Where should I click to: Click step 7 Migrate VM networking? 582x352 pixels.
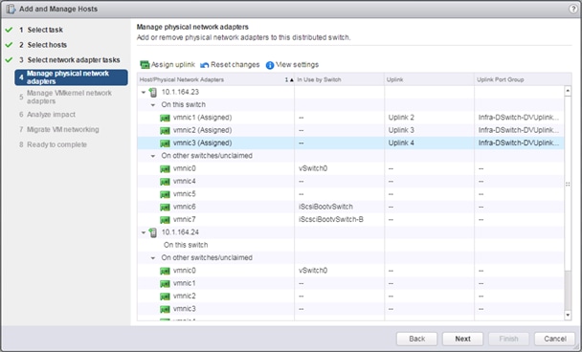tap(63, 129)
